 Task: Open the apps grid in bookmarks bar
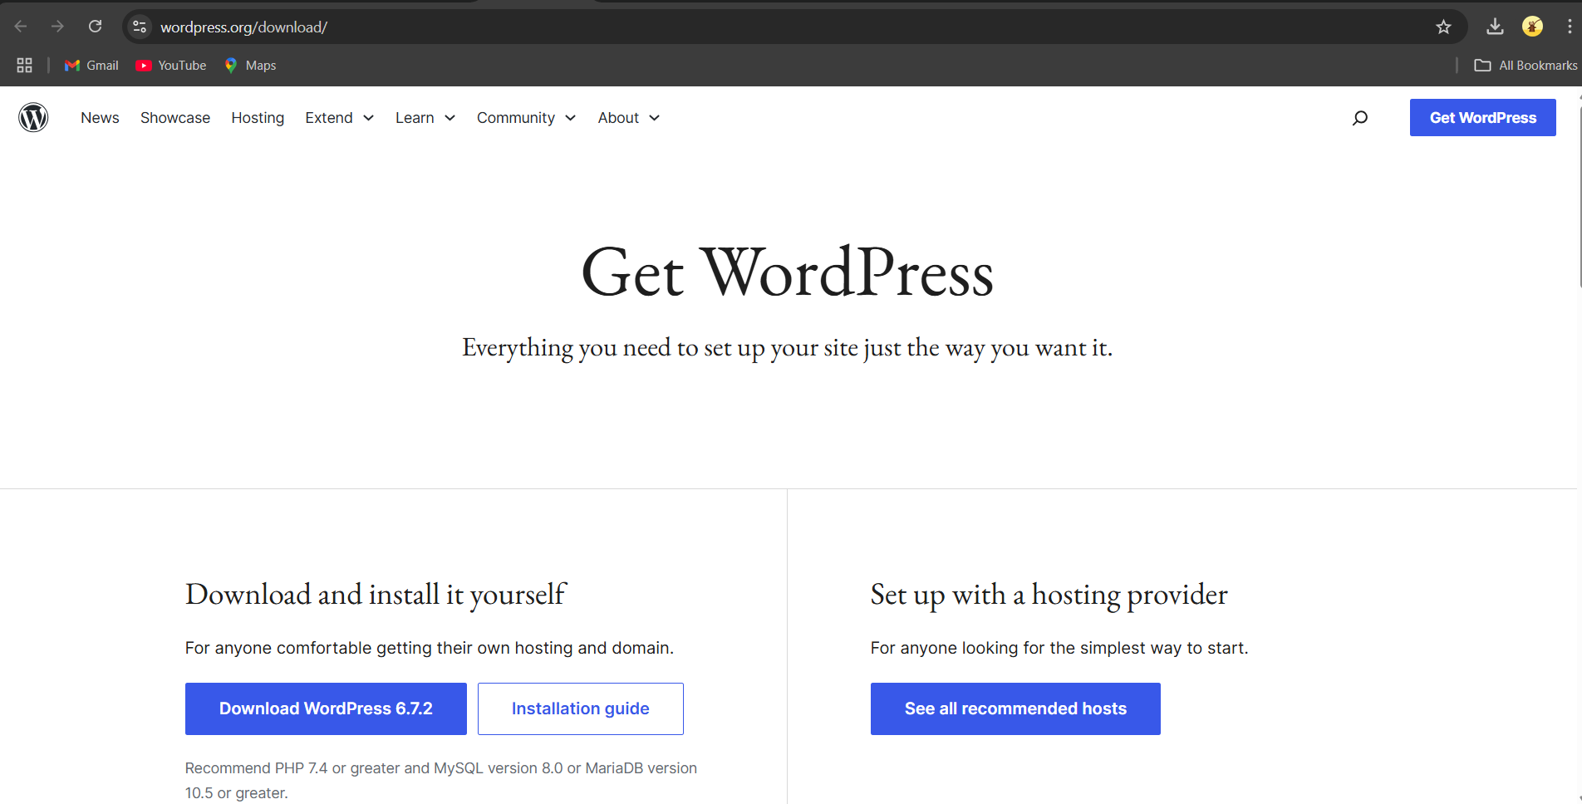24,65
